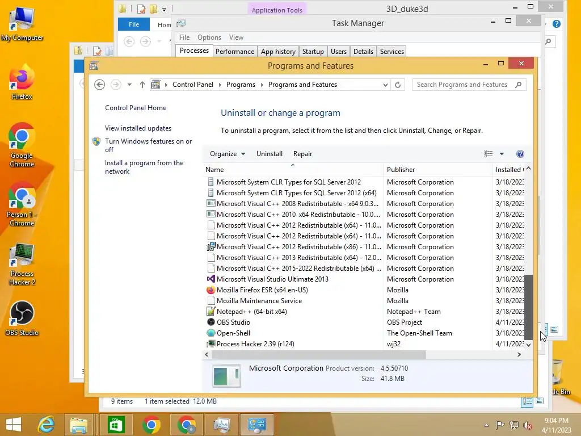Expand the address bar history dropdown
The image size is (581, 436).
pyautogui.click(x=385, y=85)
